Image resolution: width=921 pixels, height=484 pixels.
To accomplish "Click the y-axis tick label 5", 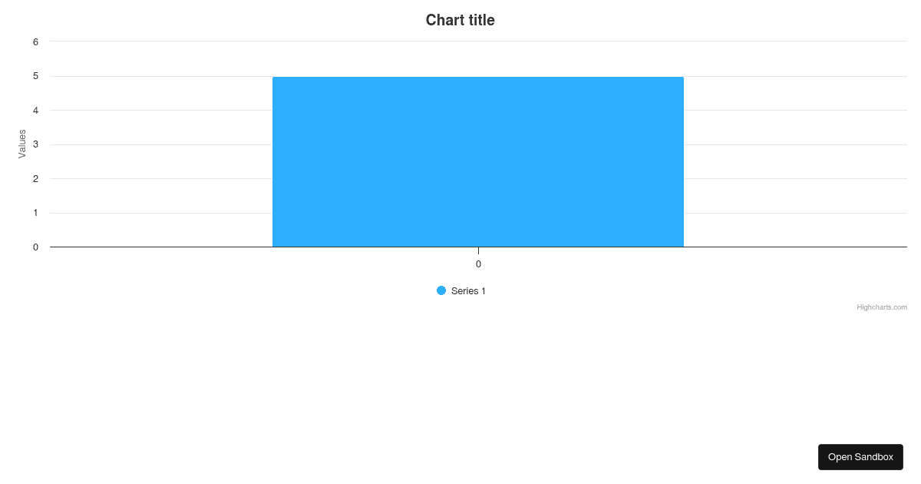I will click(x=35, y=75).
